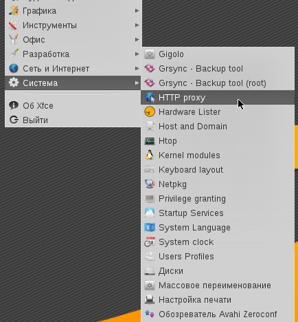298x322 pixels.
Task: Open the Инструменты menu category
Action: point(73,25)
